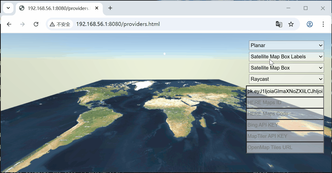This screenshot has width=332, height=173.
Task: Select the OpenMap Tiles URL field
Action: point(285,147)
